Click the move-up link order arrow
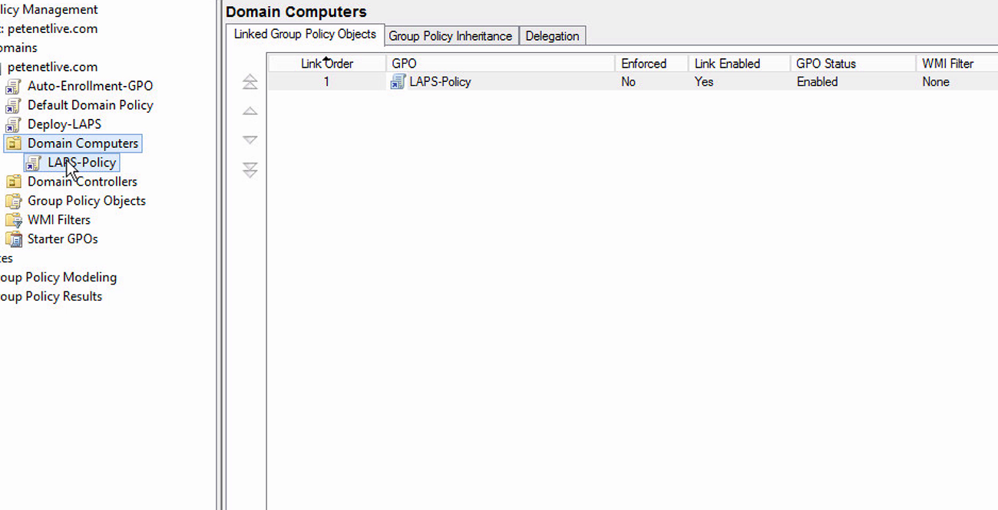This screenshot has height=510, width=998. 249,110
